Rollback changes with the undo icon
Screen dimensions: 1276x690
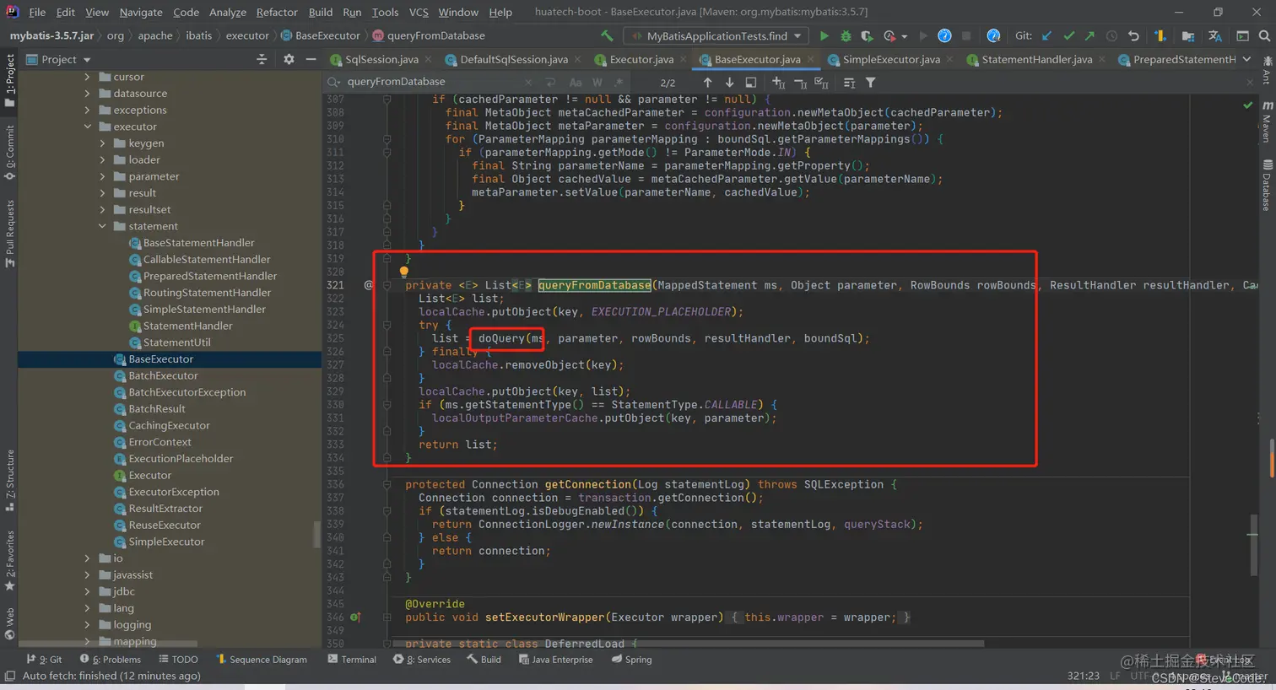click(x=1133, y=35)
